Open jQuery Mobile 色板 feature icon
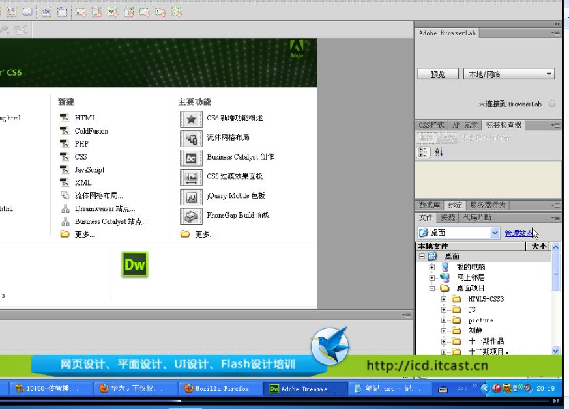This screenshot has width=569, height=409. [191, 197]
